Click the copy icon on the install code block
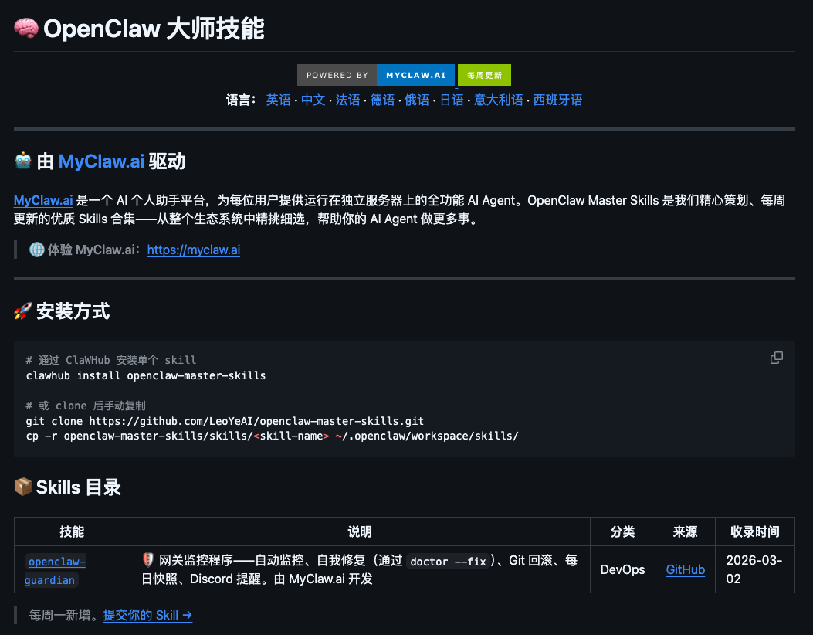Screen dimensions: 813x635 coord(777,358)
